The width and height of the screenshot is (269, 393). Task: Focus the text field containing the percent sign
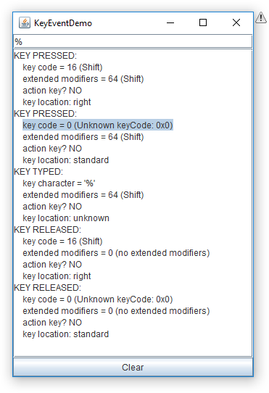133,41
